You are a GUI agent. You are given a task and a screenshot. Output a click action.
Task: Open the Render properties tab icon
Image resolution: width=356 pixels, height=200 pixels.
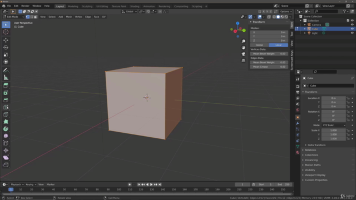click(298, 87)
